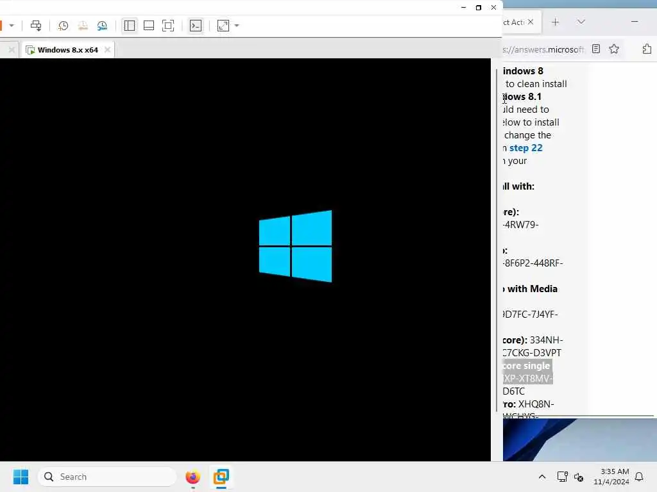
Task: Minimize the VMware Workstation window
Action: (463, 8)
